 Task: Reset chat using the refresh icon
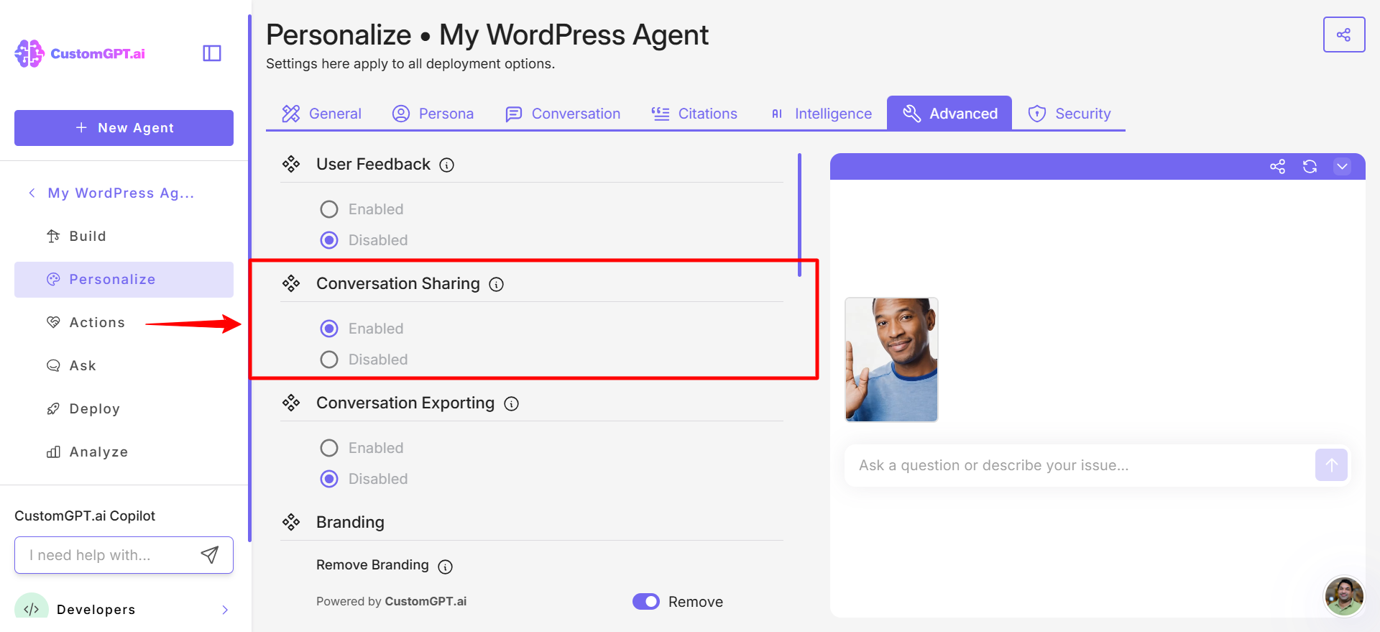tap(1310, 167)
